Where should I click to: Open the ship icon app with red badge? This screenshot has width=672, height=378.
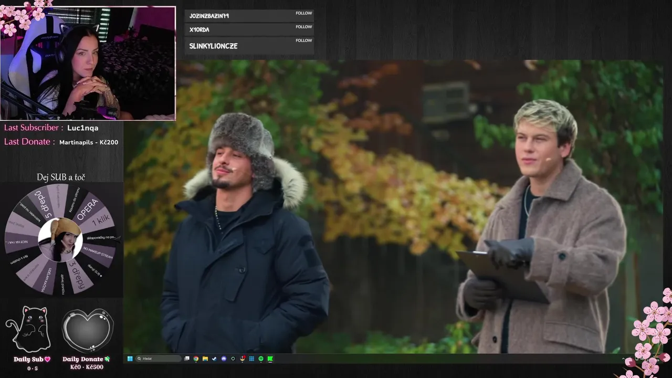[242, 359]
